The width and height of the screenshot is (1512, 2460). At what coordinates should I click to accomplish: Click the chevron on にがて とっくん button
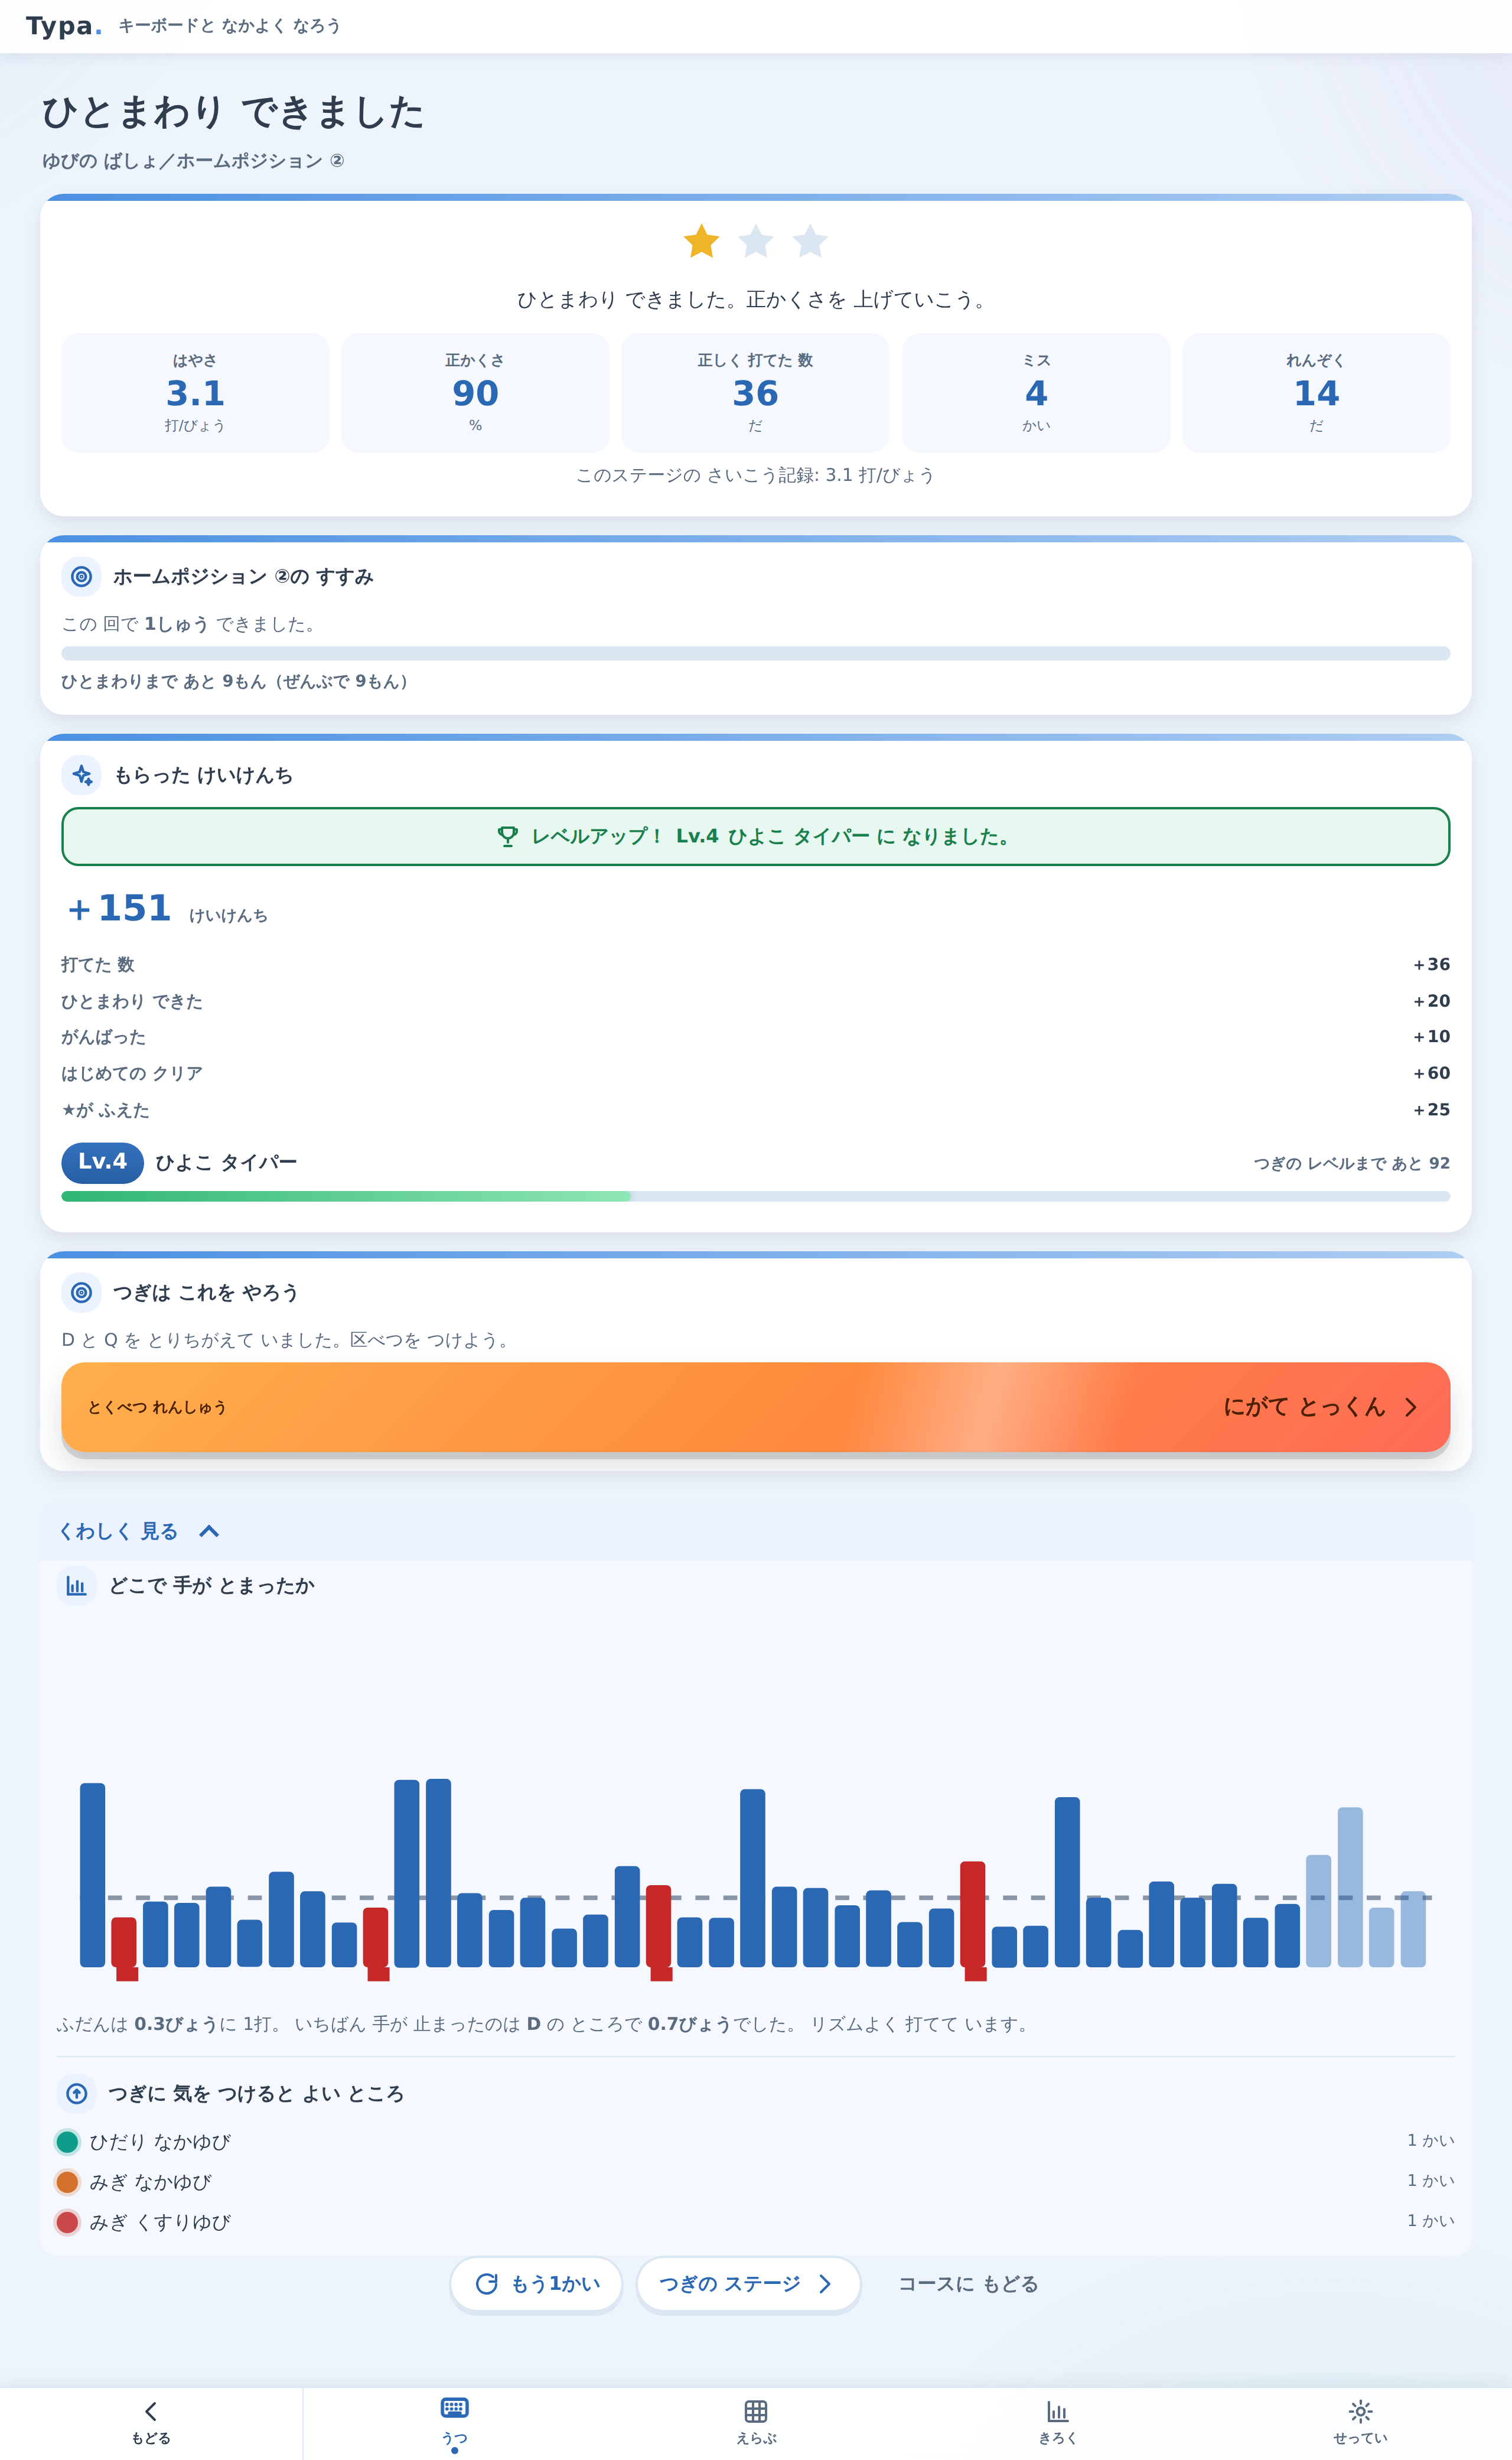(x=1411, y=1407)
